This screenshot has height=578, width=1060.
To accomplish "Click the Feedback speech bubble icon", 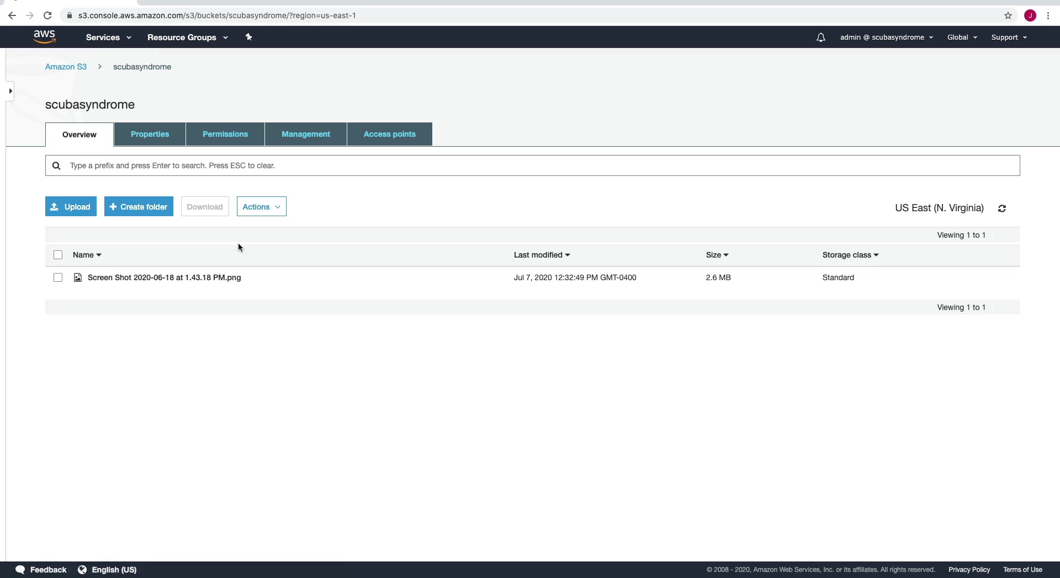I will coord(20,570).
